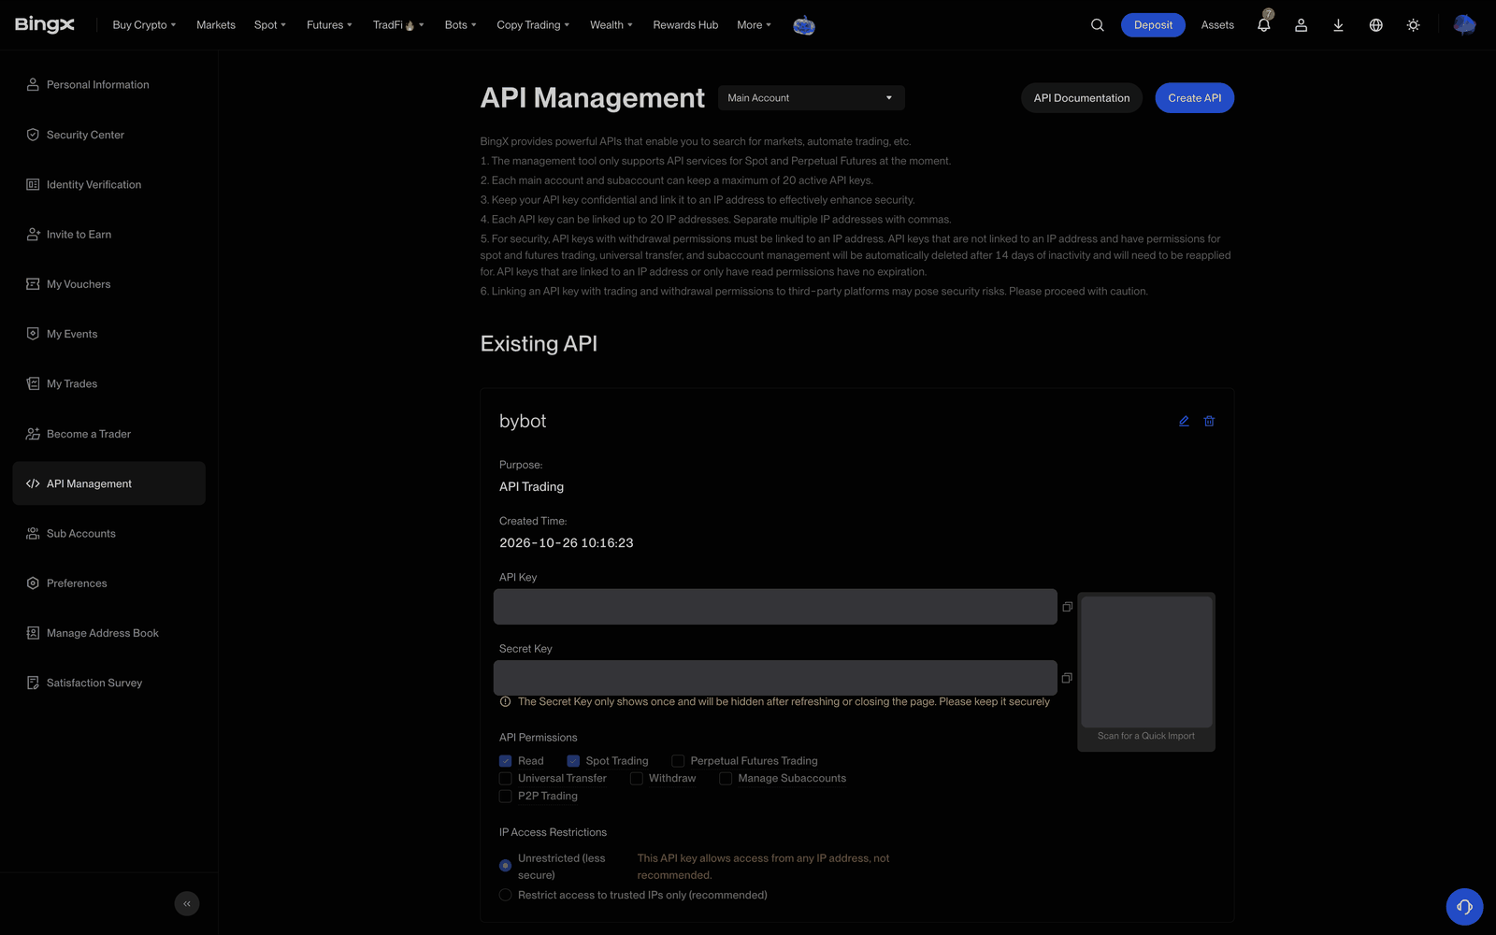Open Rewards Hub in top navigation
The height and width of the screenshot is (935, 1496).
(x=685, y=25)
